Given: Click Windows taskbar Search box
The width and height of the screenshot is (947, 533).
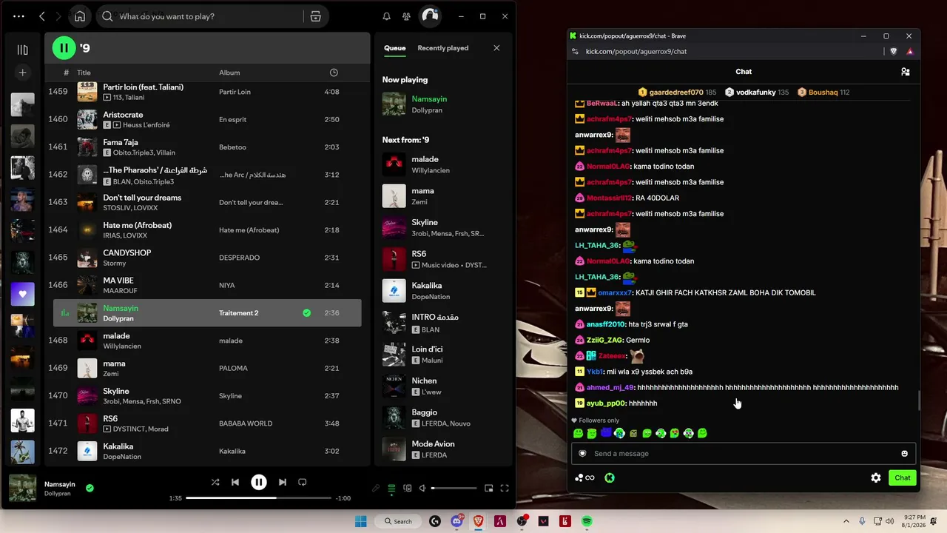Looking at the screenshot, I should (398, 521).
